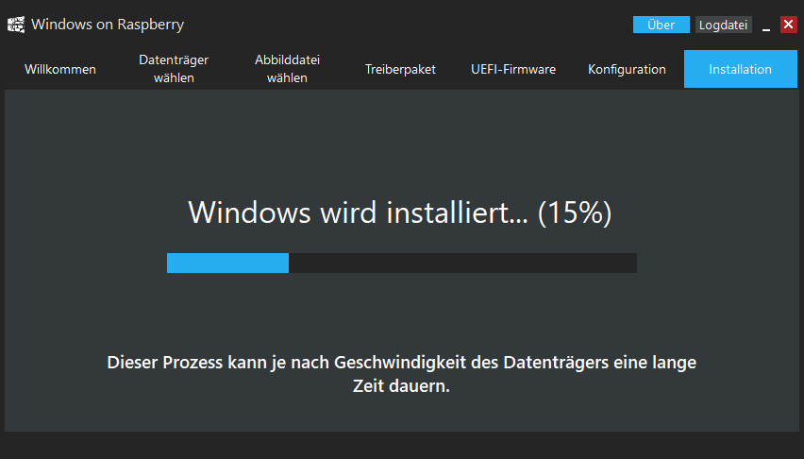Select the active Installation tab

tap(741, 69)
